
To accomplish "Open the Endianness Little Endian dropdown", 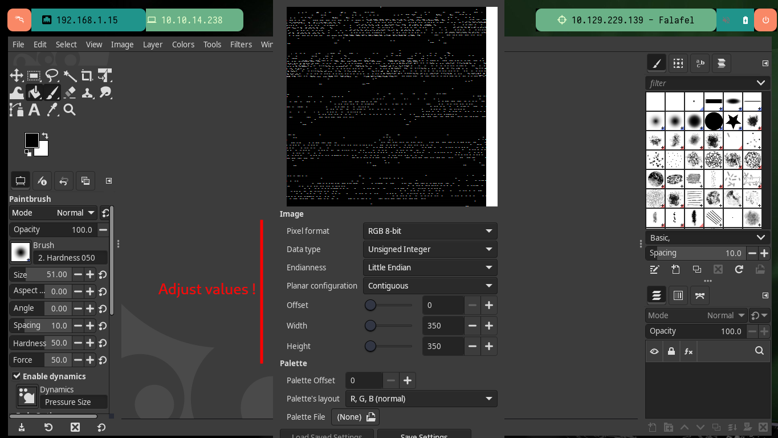I will click(430, 267).
